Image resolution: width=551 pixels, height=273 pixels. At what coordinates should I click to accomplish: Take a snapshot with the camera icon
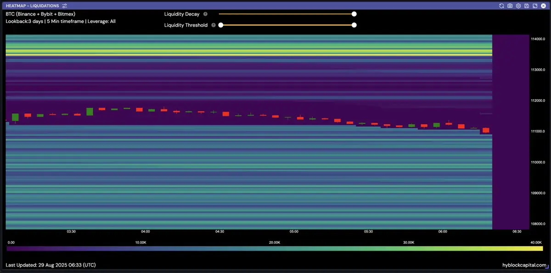pyautogui.click(x=510, y=6)
